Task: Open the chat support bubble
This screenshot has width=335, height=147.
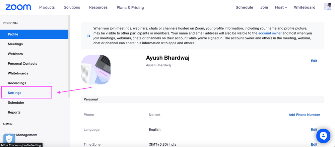Action: pyautogui.click(x=323, y=136)
